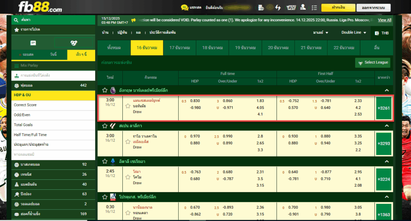
Task: Open View All announcements link
Action: (385, 20)
